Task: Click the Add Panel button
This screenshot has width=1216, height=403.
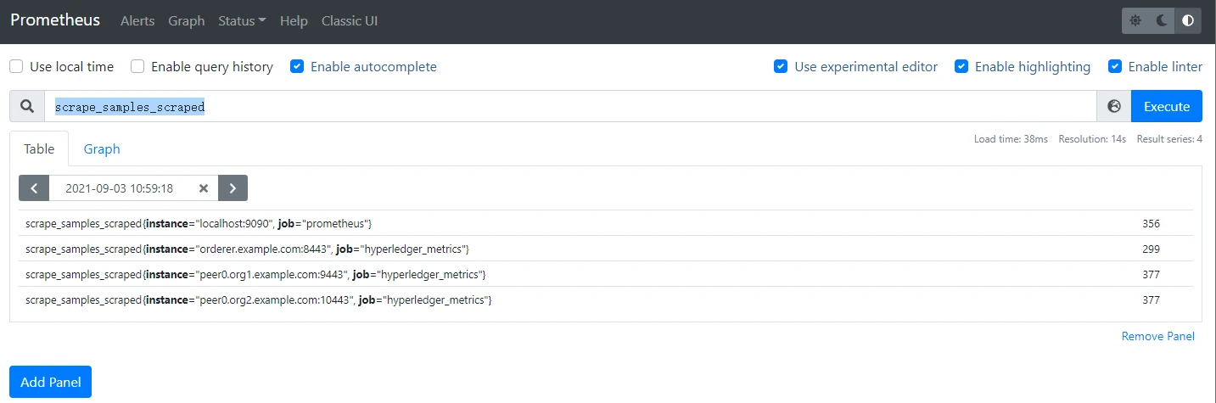Action: 50,382
